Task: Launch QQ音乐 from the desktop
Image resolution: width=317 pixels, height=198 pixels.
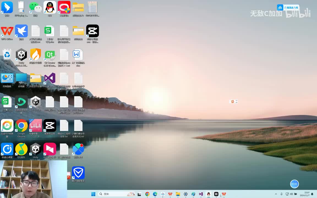Action: click(21, 149)
